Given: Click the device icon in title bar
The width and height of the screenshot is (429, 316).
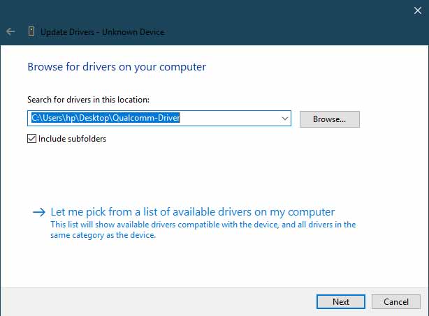Looking at the screenshot, I should click(31, 31).
